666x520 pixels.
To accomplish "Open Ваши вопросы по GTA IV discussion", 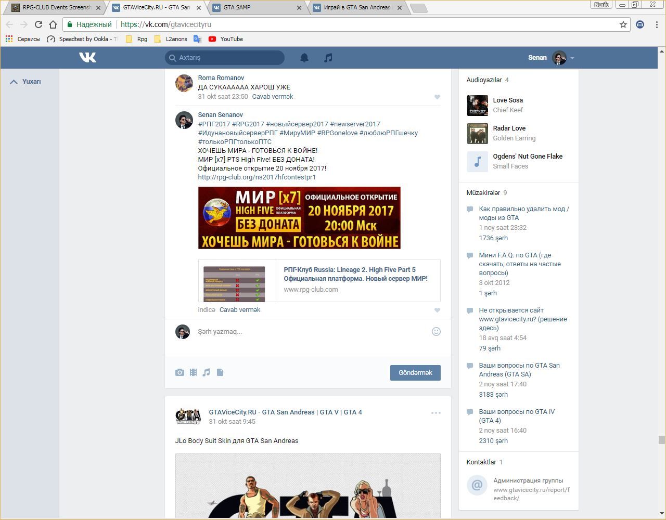I will [517, 416].
